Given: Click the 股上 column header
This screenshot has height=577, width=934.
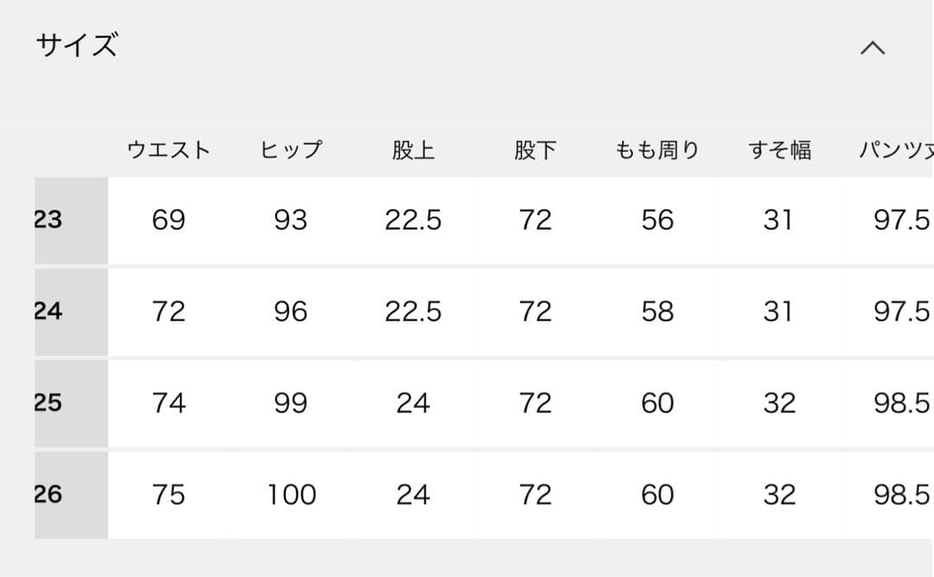Looking at the screenshot, I should click(413, 150).
